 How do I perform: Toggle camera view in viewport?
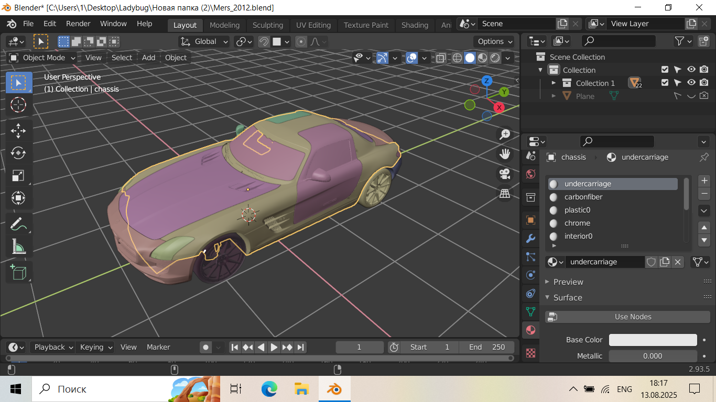click(505, 174)
